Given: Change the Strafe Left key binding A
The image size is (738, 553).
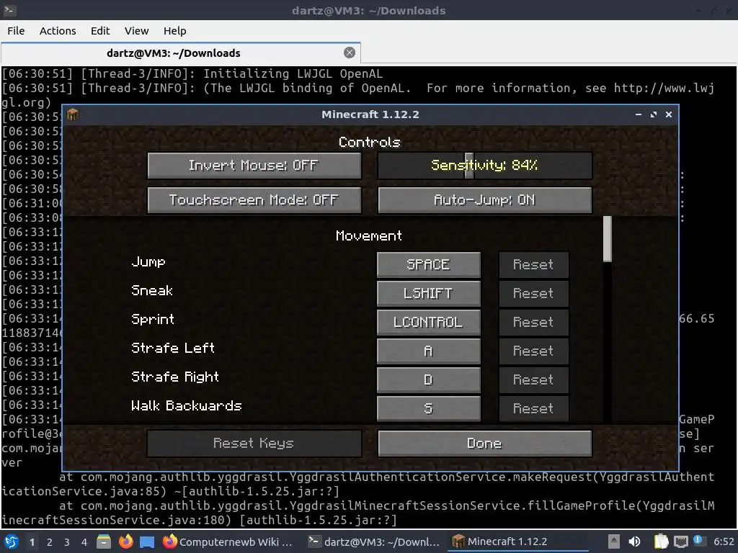Looking at the screenshot, I should click(428, 351).
